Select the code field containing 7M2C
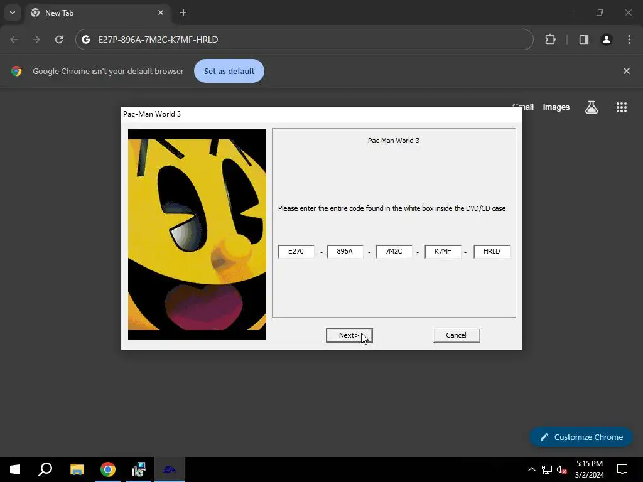643x482 pixels. (x=394, y=251)
